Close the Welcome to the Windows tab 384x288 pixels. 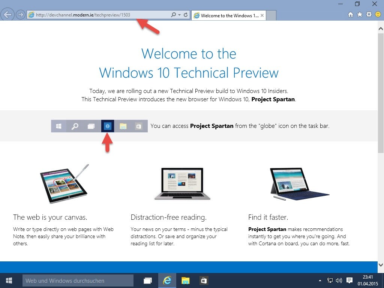(262, 16)
